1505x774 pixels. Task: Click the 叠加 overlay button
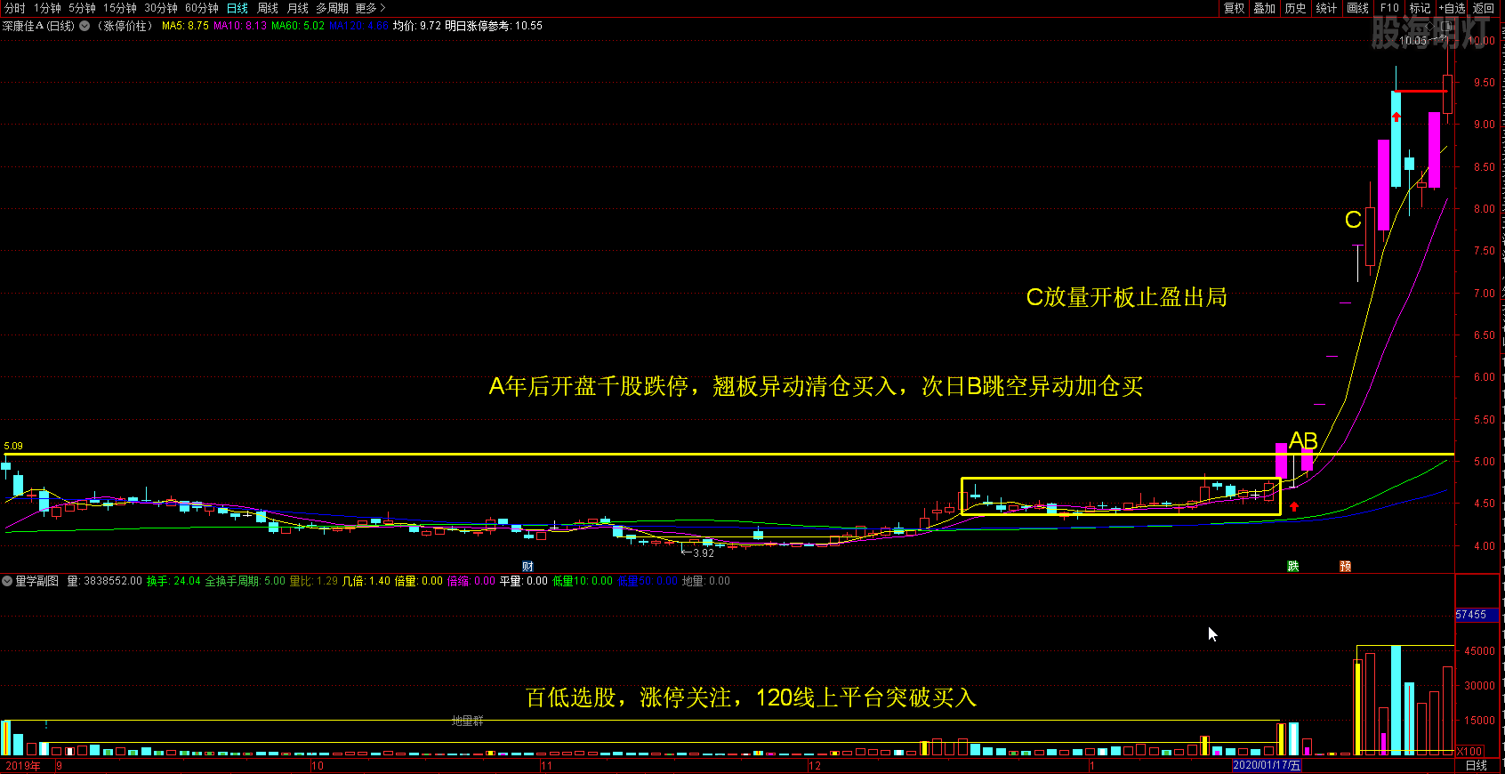1265,8
